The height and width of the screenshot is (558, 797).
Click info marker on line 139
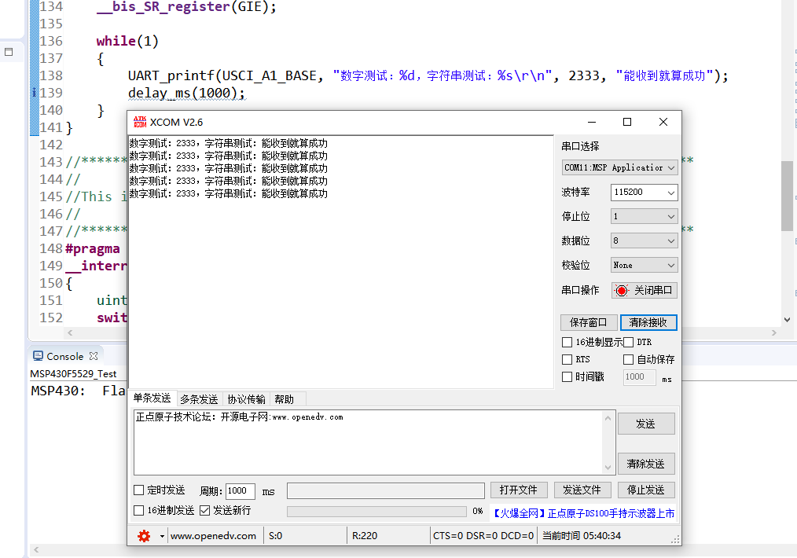coord(34,93)
